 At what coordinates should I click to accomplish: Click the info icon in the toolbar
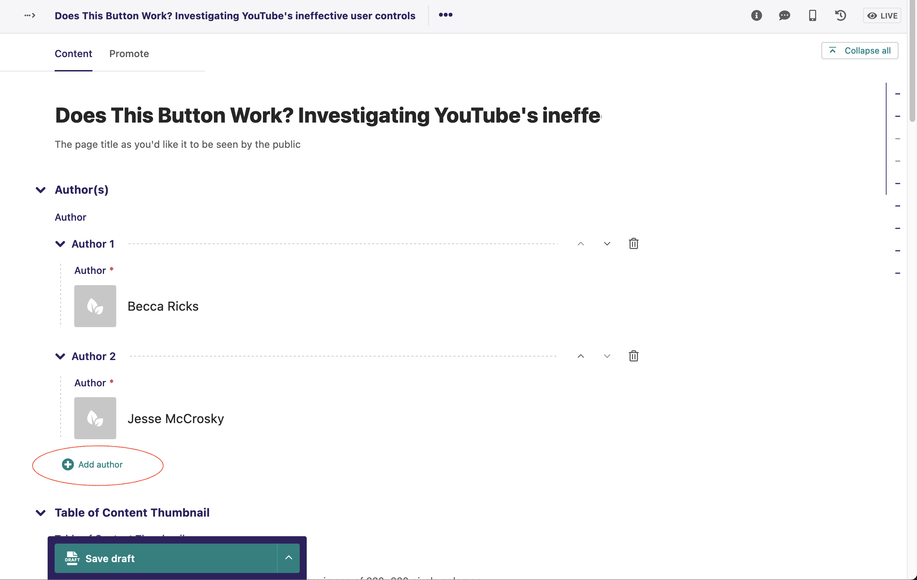pyautogui.click(x=756, y=15)
